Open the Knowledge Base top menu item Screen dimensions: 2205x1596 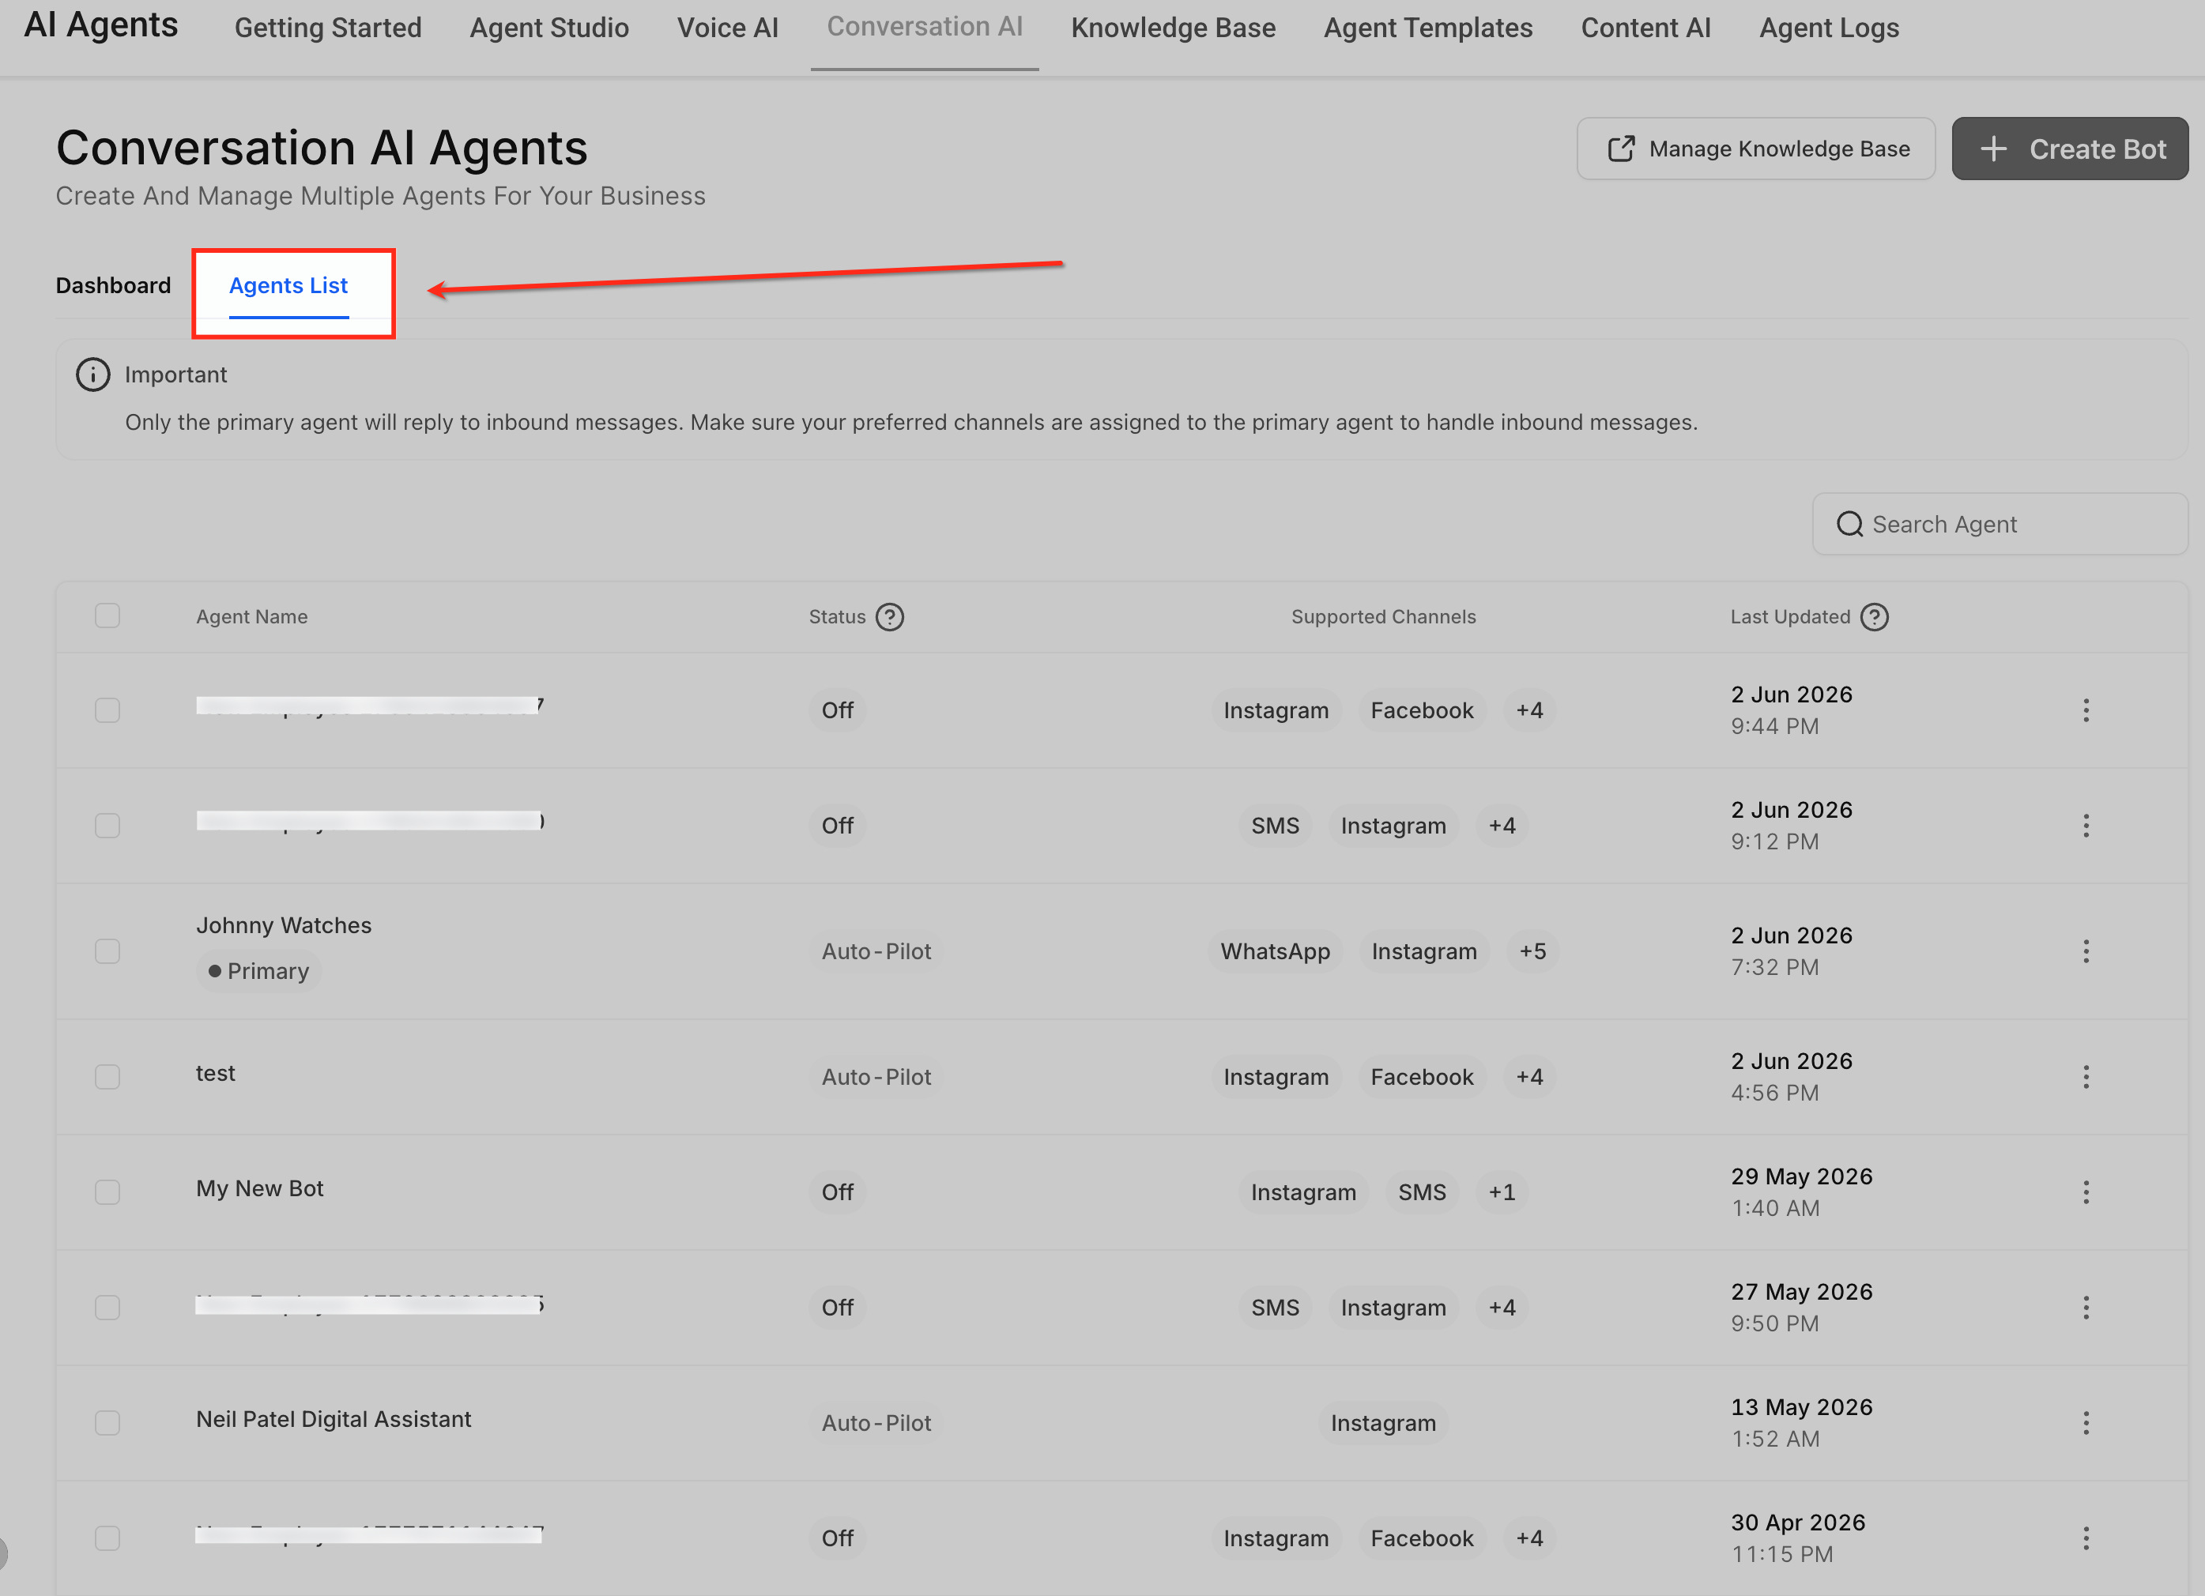(x=1174, y=28)
